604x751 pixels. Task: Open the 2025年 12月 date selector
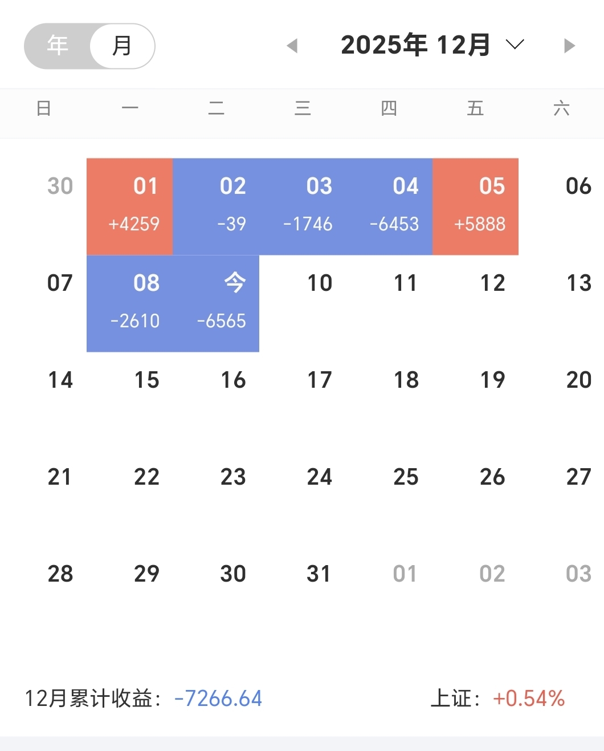[415, 45]
